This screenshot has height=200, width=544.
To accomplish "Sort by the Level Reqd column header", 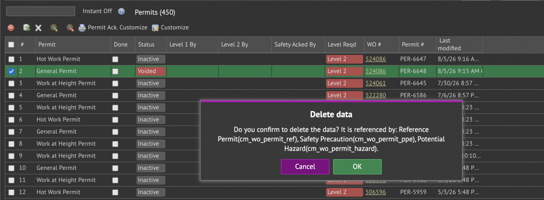I will point(344,44).
